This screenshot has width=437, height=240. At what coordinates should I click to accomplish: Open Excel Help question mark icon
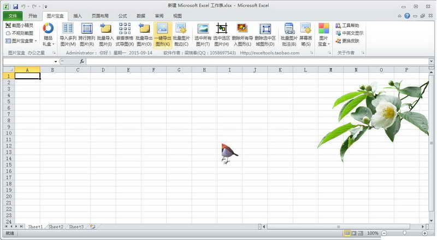(407, 16)
